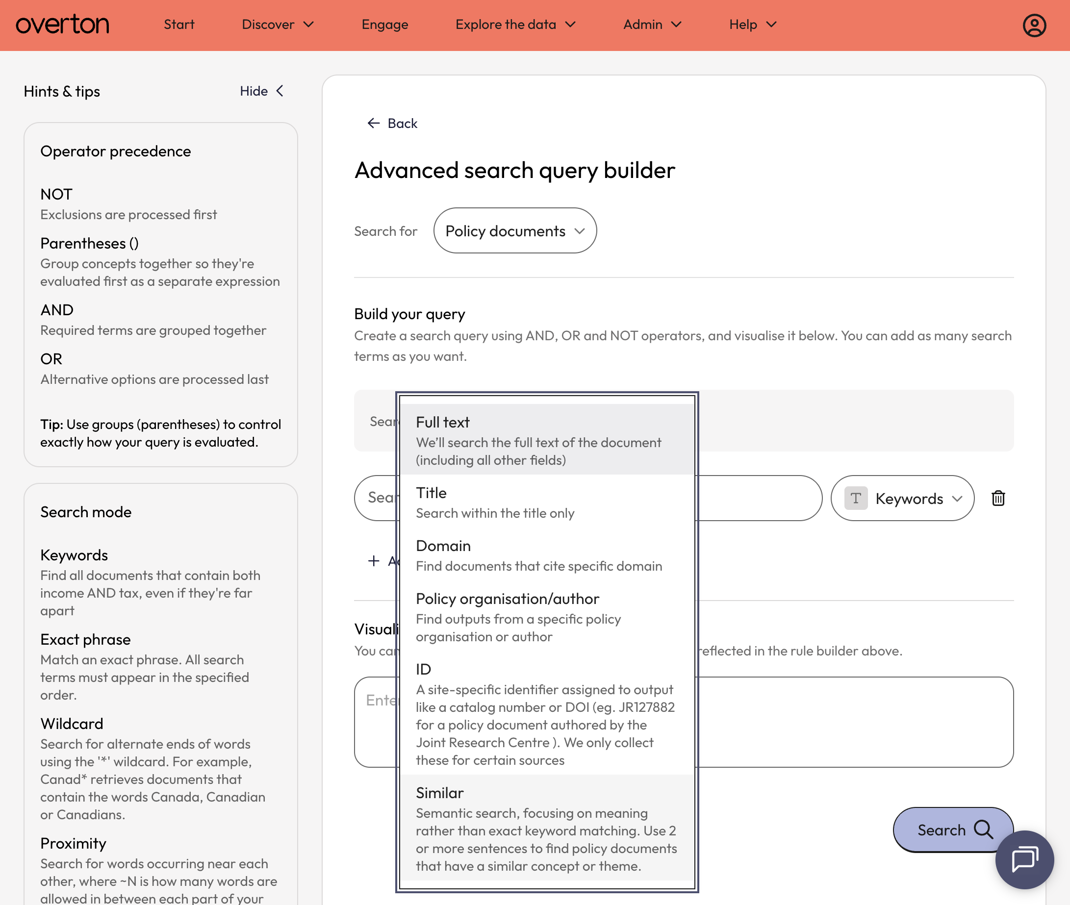This screenshot has width=1070, height=905.
Task: Open the user account profile icon
Action: (x=1034, y=25)
